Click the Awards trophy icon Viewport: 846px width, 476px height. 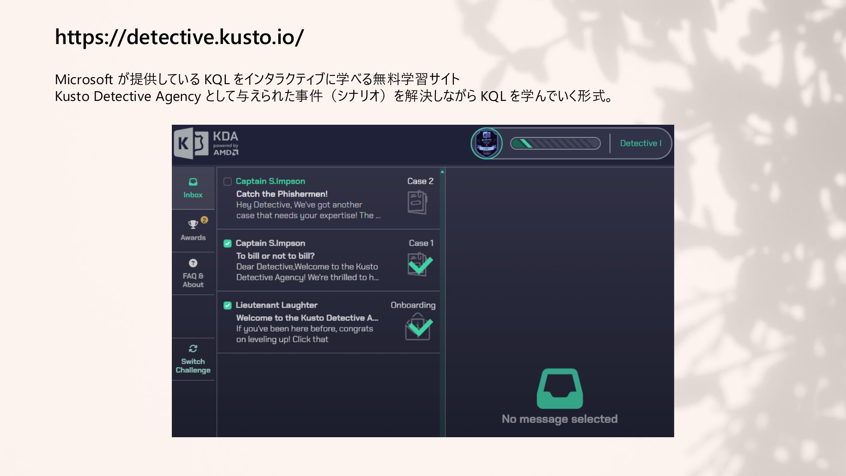[193, 224]
